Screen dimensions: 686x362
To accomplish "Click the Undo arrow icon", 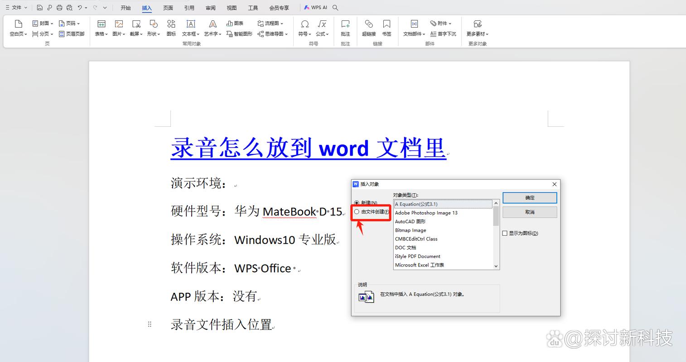I will coord(80,8).
